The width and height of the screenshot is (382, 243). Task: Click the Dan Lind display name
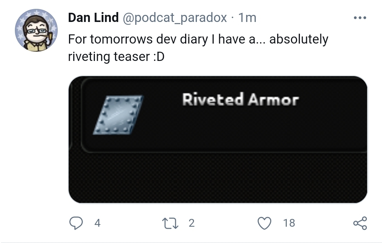[x=93, y=18]
